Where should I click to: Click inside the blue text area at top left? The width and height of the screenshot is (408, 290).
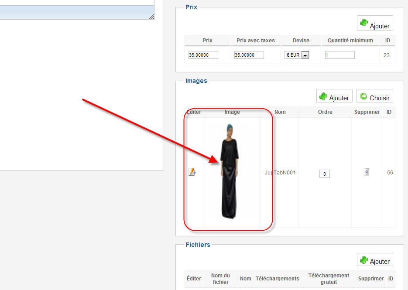tap(77, 12)
